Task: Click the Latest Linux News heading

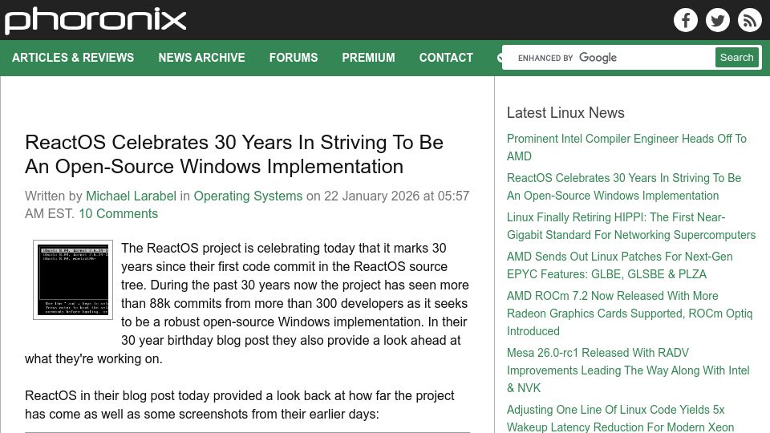Action: 565,113
